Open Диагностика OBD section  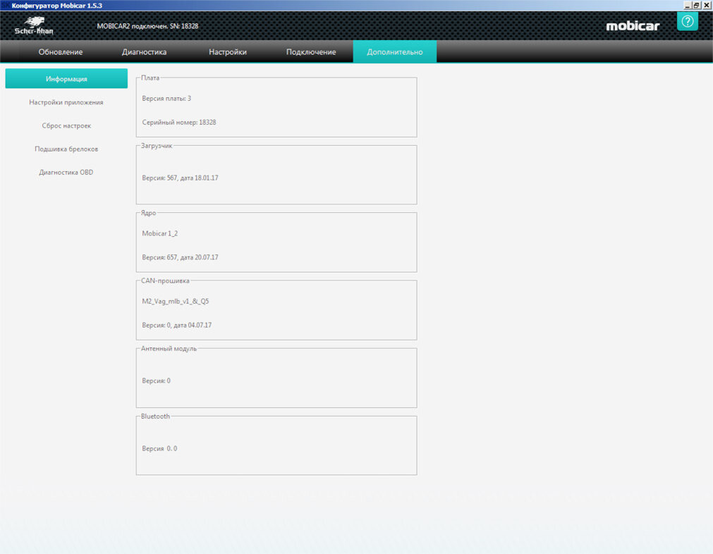click(x=66, y=172)
